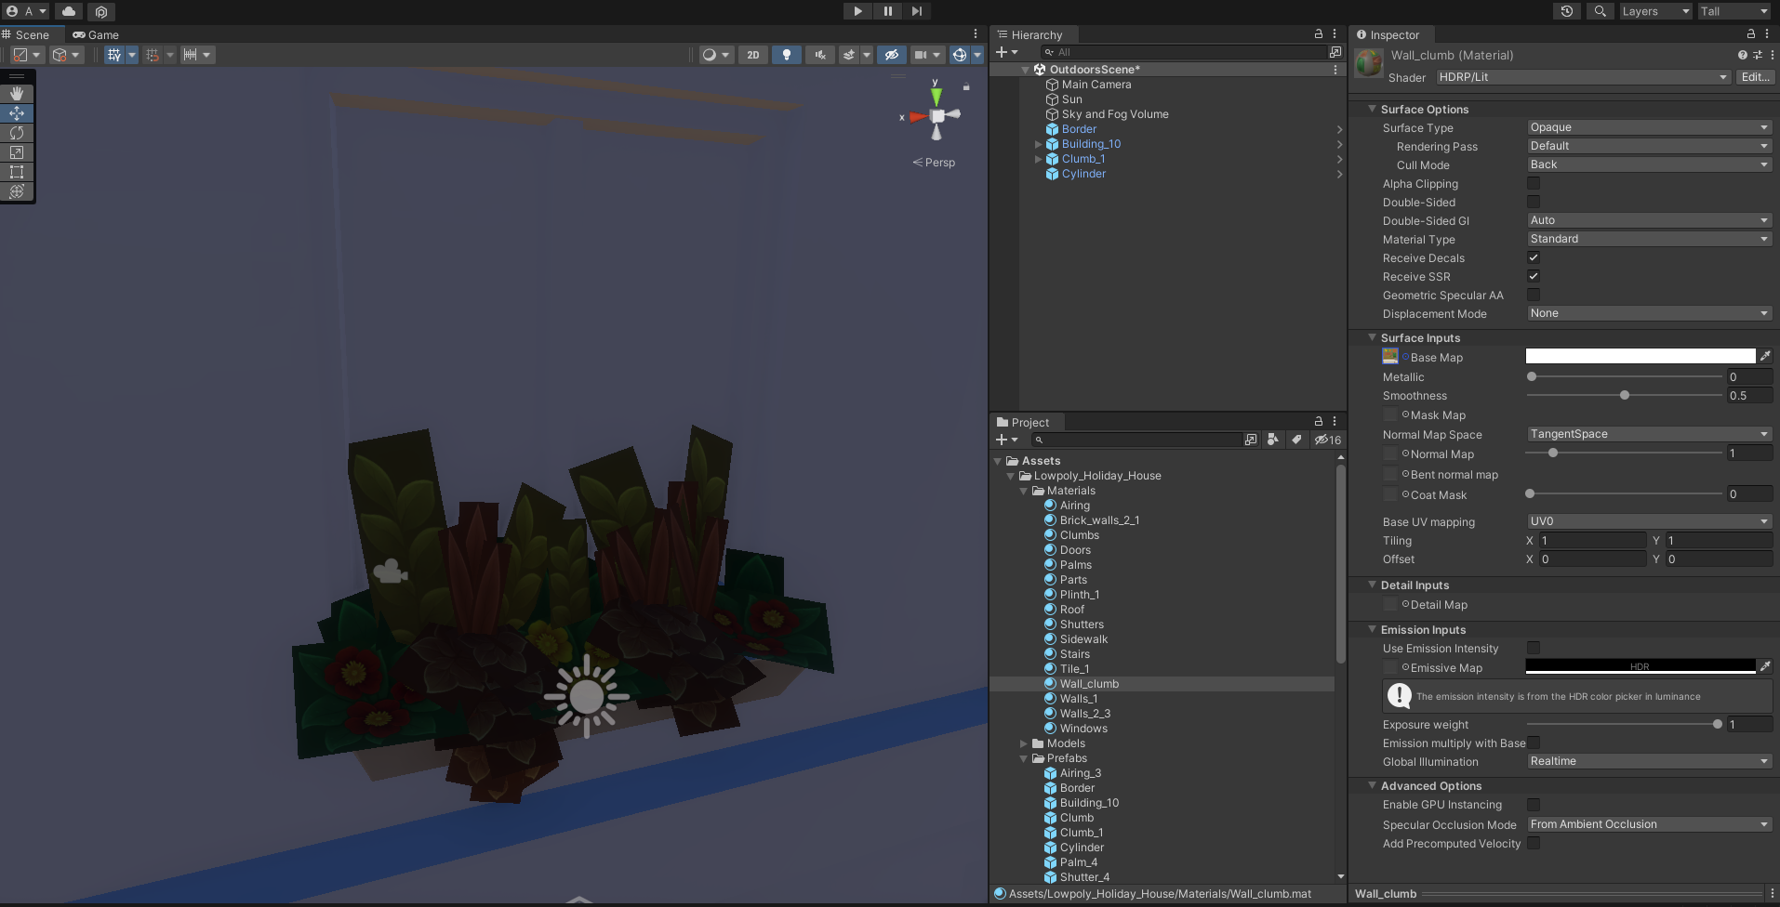Select the Rect transform tool
This screenshot has height=907, width=1780.
pyautogui.click(x=17, y=172)
